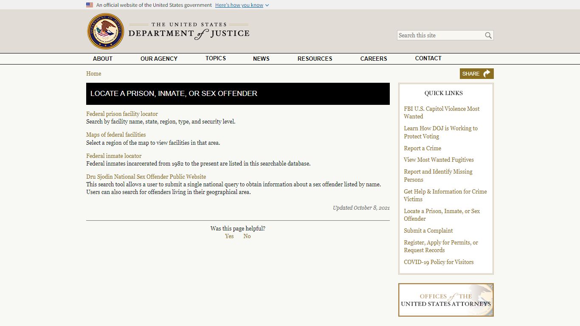This screenshot has width=580, height=326.
Task: Open the CAREERS menu
Action: [374, 59]
